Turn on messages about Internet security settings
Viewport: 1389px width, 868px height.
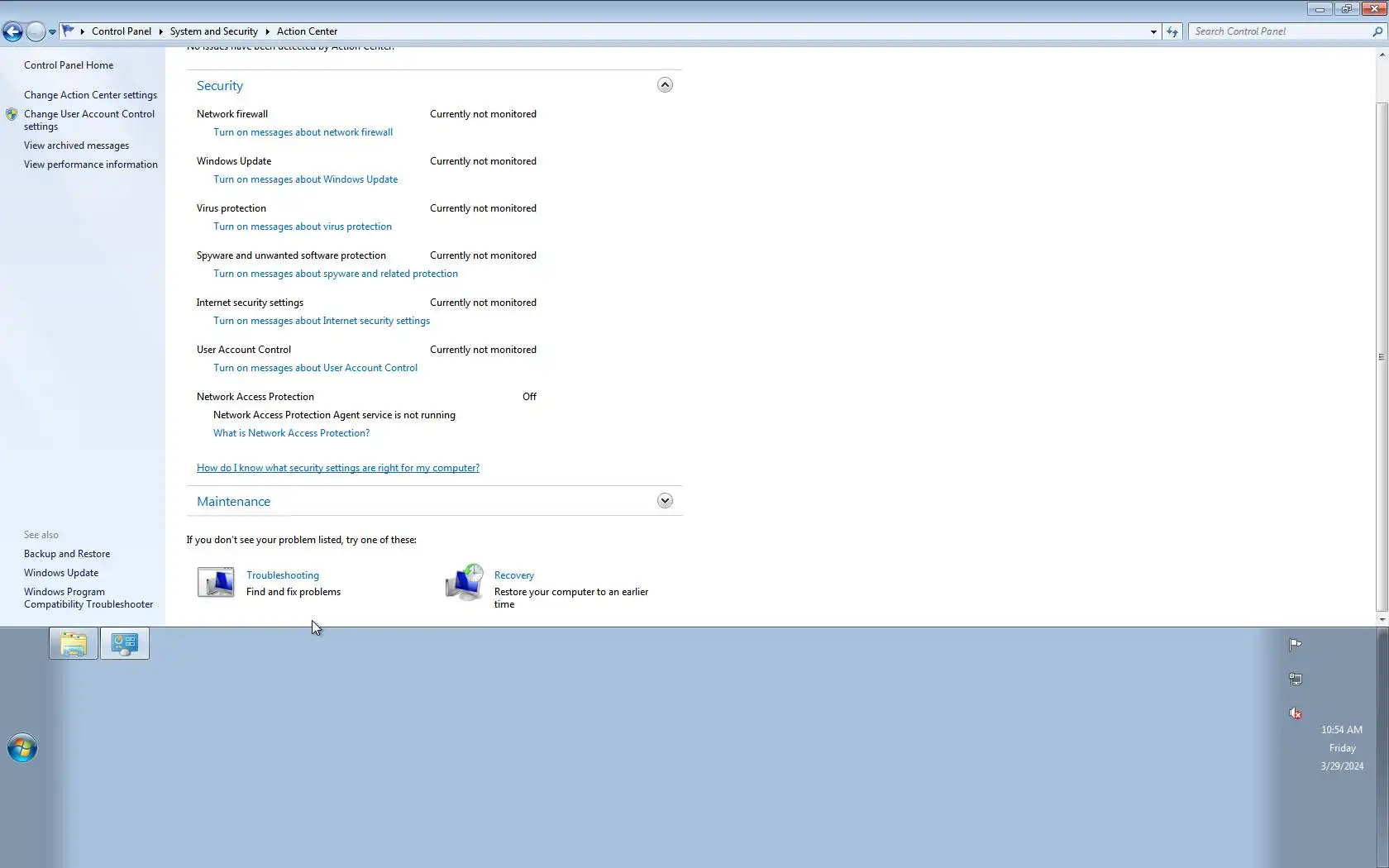pos(322,321)
